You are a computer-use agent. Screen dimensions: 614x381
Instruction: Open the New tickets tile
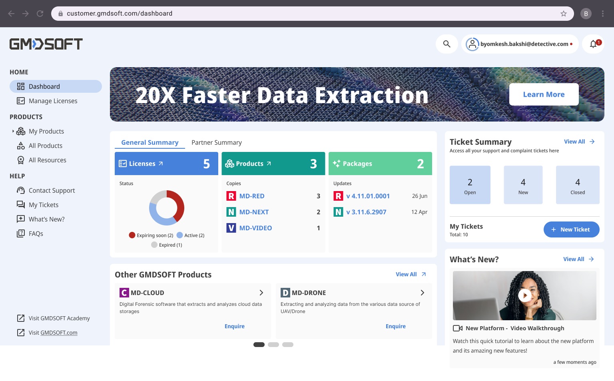(x=523, y=185)
